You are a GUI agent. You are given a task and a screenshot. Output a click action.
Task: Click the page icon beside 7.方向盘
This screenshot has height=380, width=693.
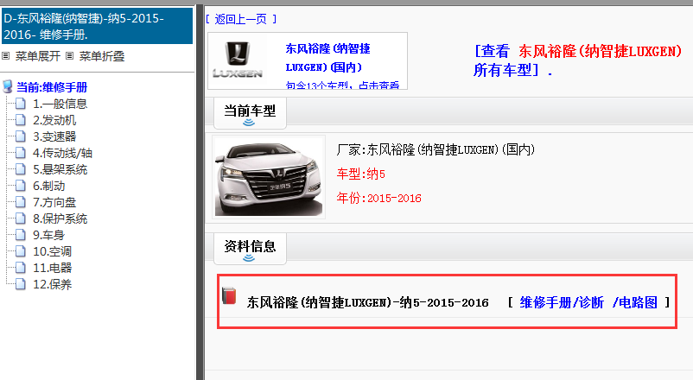coord(21,202)
